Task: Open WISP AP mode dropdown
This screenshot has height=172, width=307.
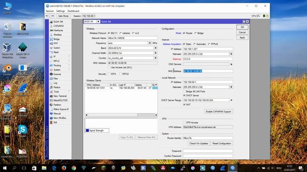Action: (98, 21)
